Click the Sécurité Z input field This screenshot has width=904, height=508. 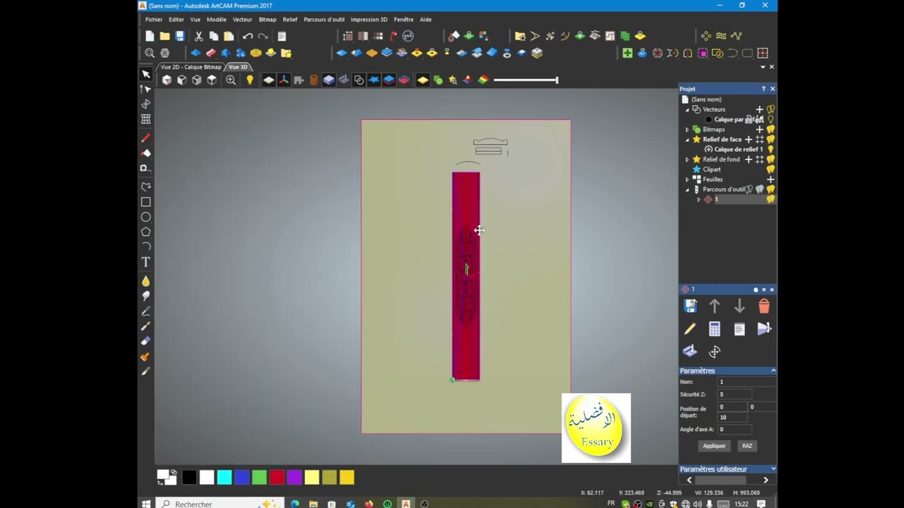coord(734,394)
